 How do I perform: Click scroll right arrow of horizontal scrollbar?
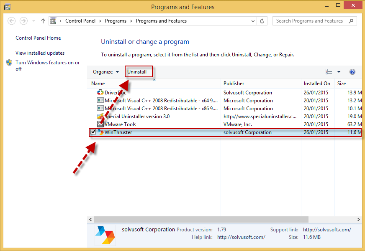358,219
